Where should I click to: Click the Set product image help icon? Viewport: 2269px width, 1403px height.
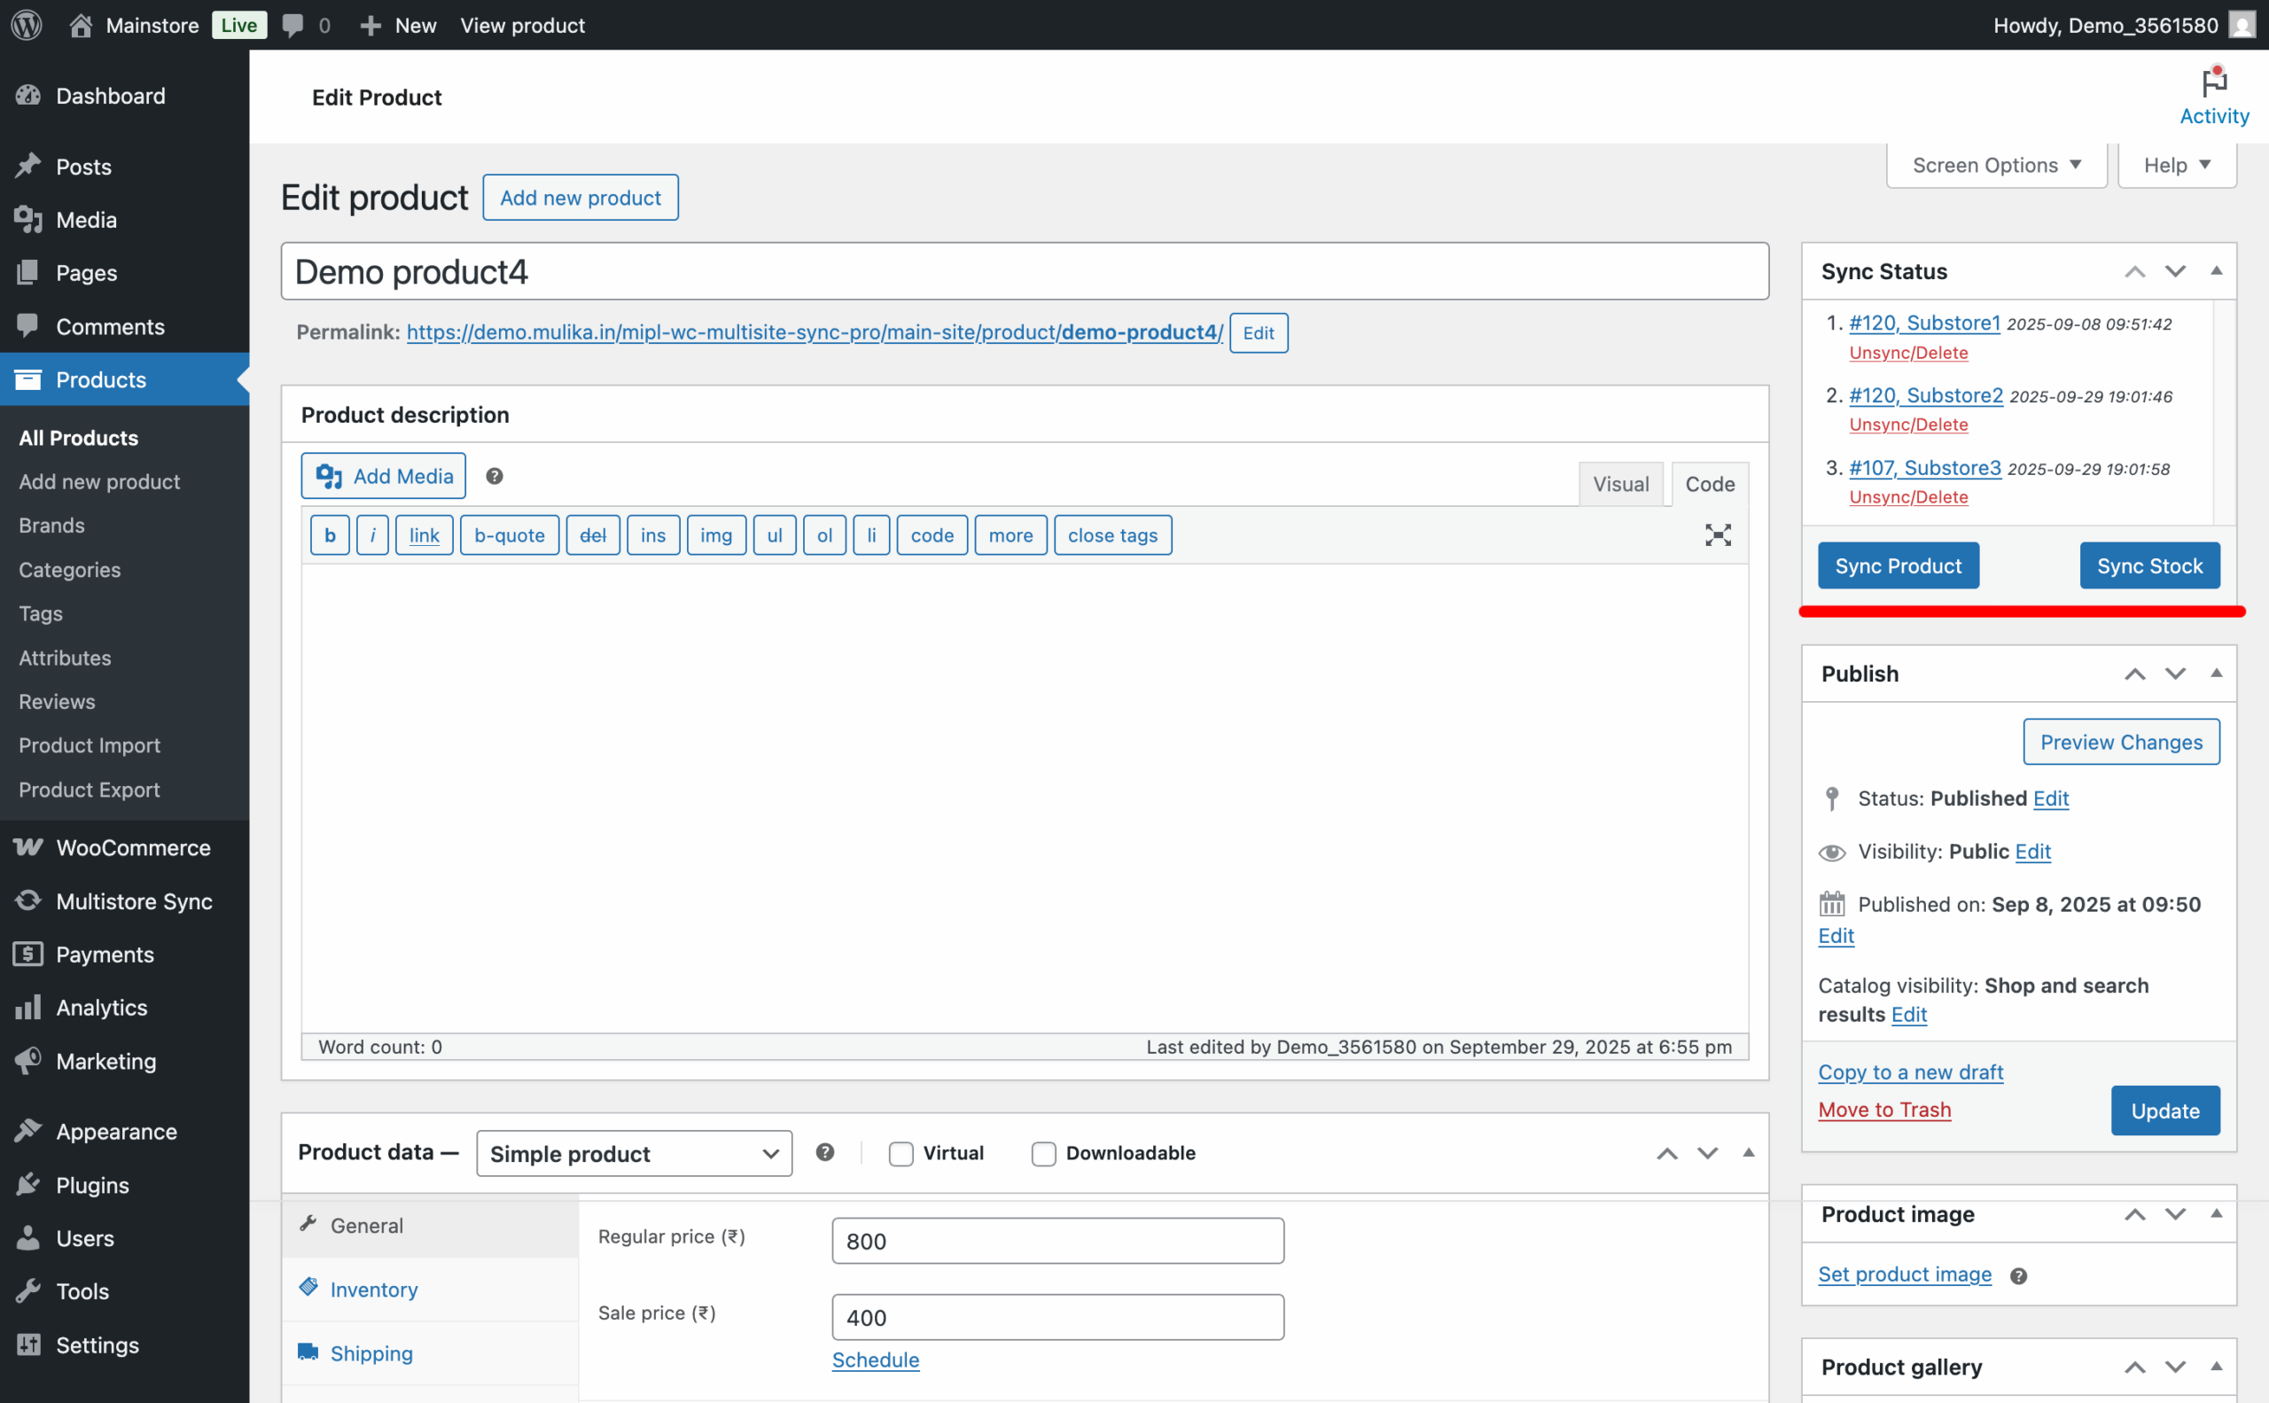[2017, 1276]
